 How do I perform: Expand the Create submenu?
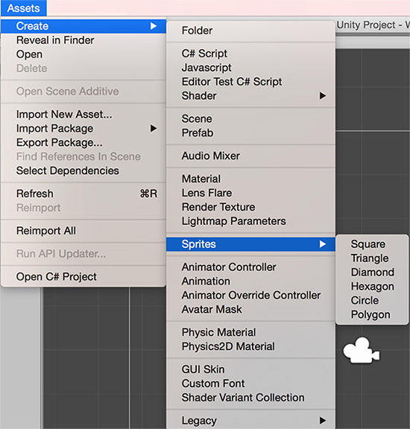83,26
